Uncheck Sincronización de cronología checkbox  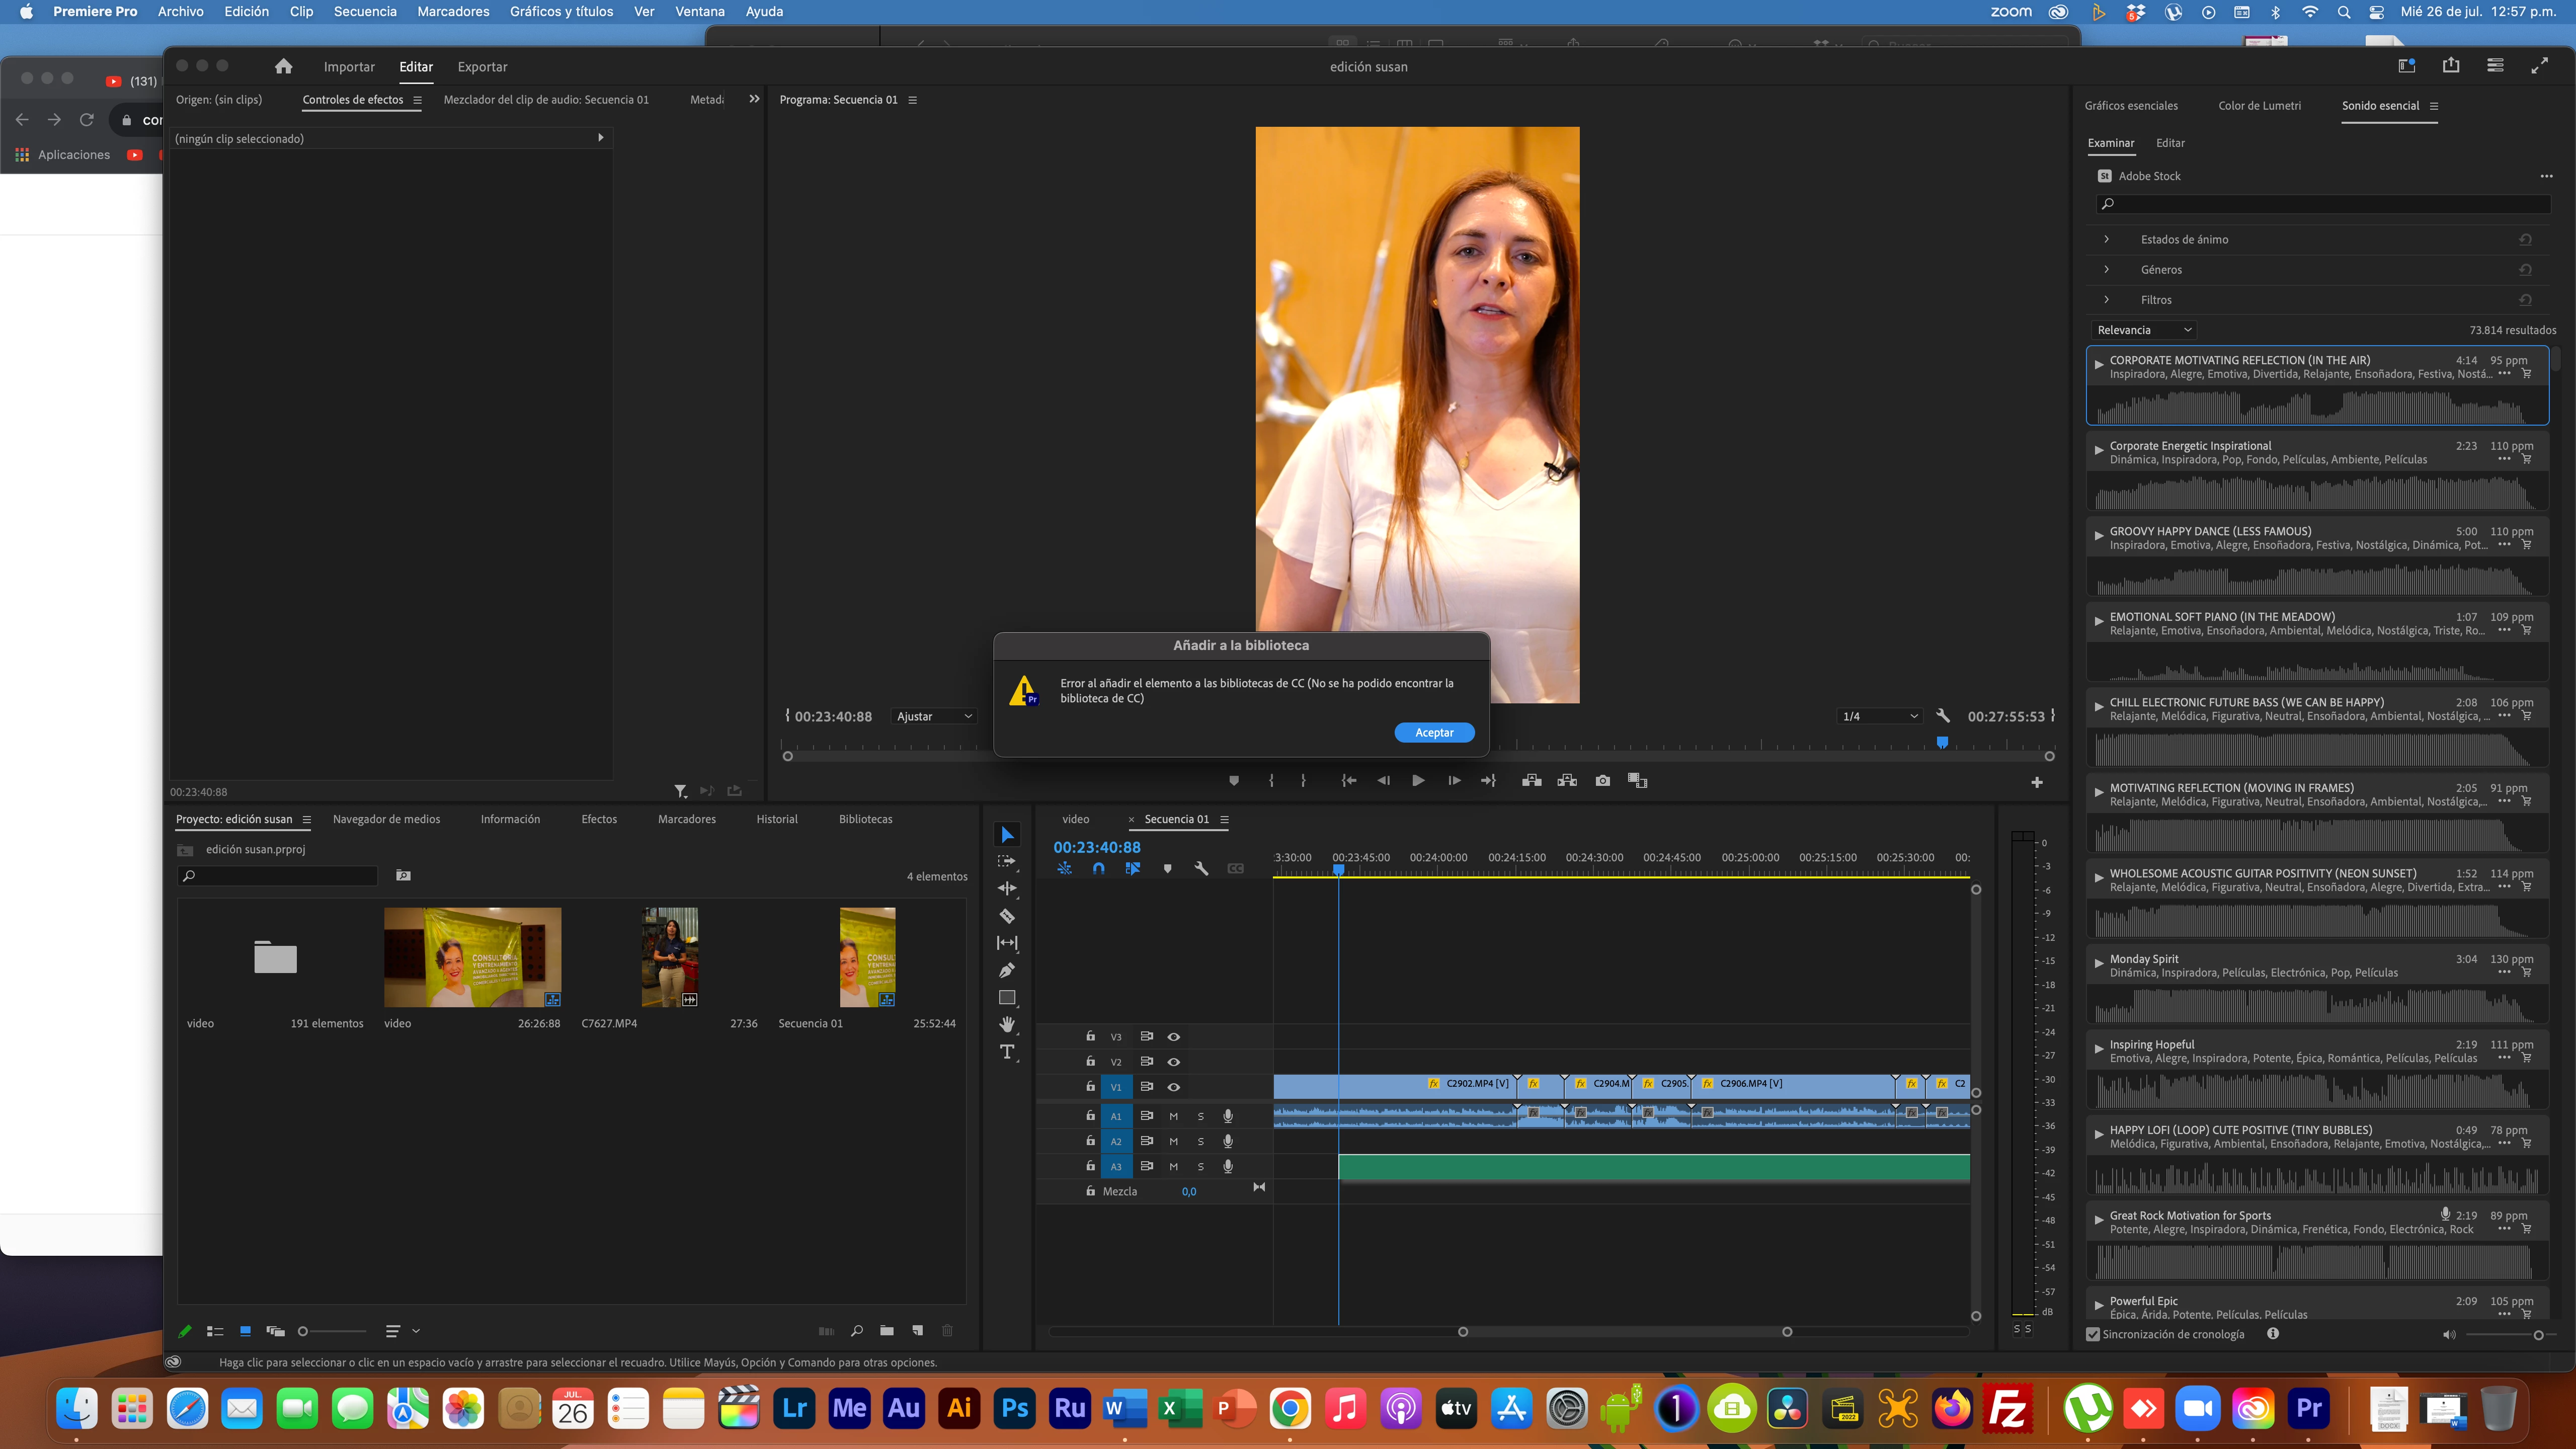coord(2093,1334)
